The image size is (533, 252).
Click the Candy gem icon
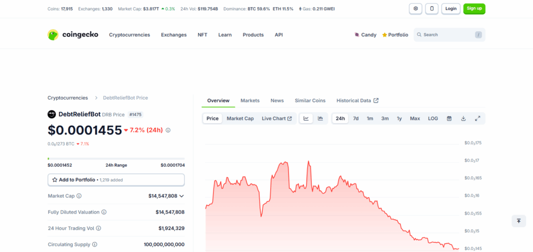[x=357, y=35]
